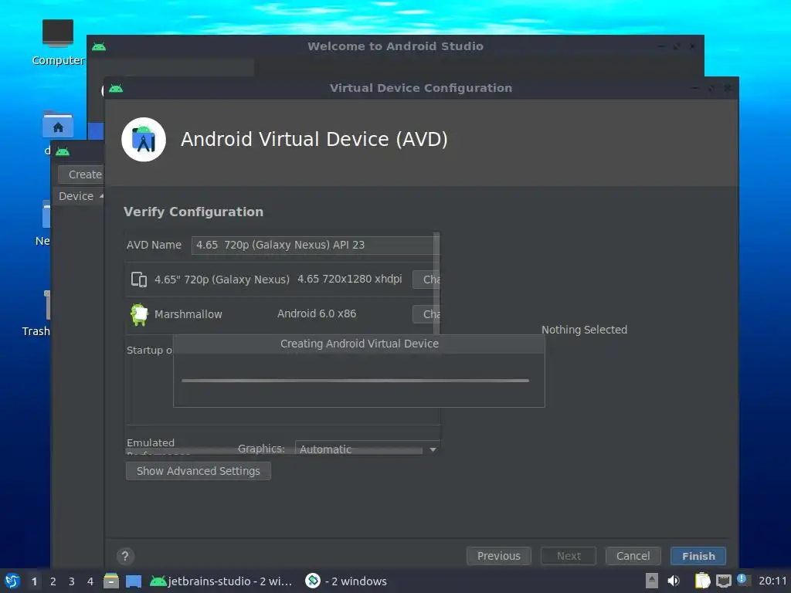Click the Android icon in Virtual Device Configuration title bar
791x593 pixels.
click(116, 88)
